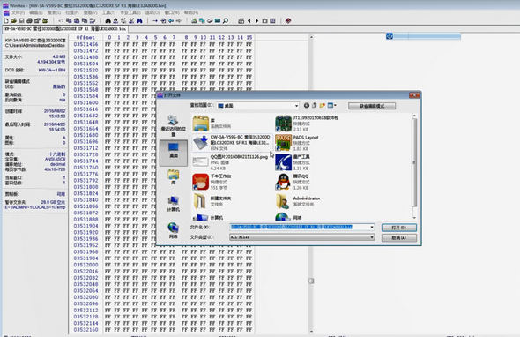520x337 pixels.
Task: Click the magnifier icon in WinHex toolbar
Action: click(226, 20)
